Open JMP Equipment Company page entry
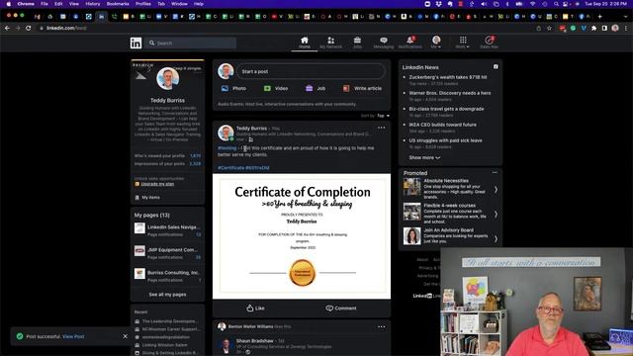 click(167, 253)
